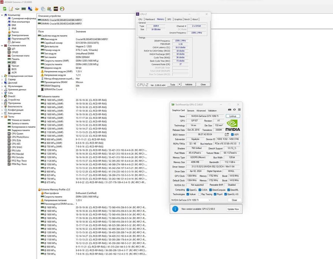
Task: Switch to the CPU tab in CPU-Z
Action: pos(140,19)
